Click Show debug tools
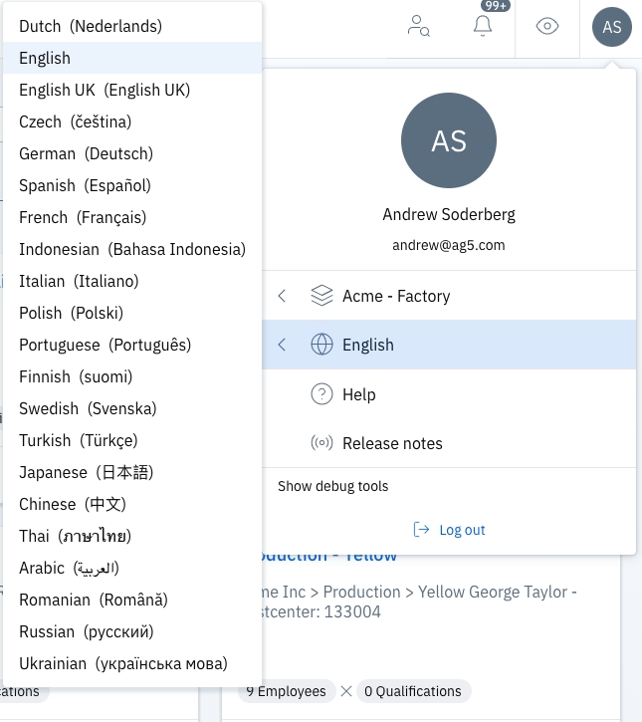The height and width of the screenshot is (722, 642). (332, 486)
